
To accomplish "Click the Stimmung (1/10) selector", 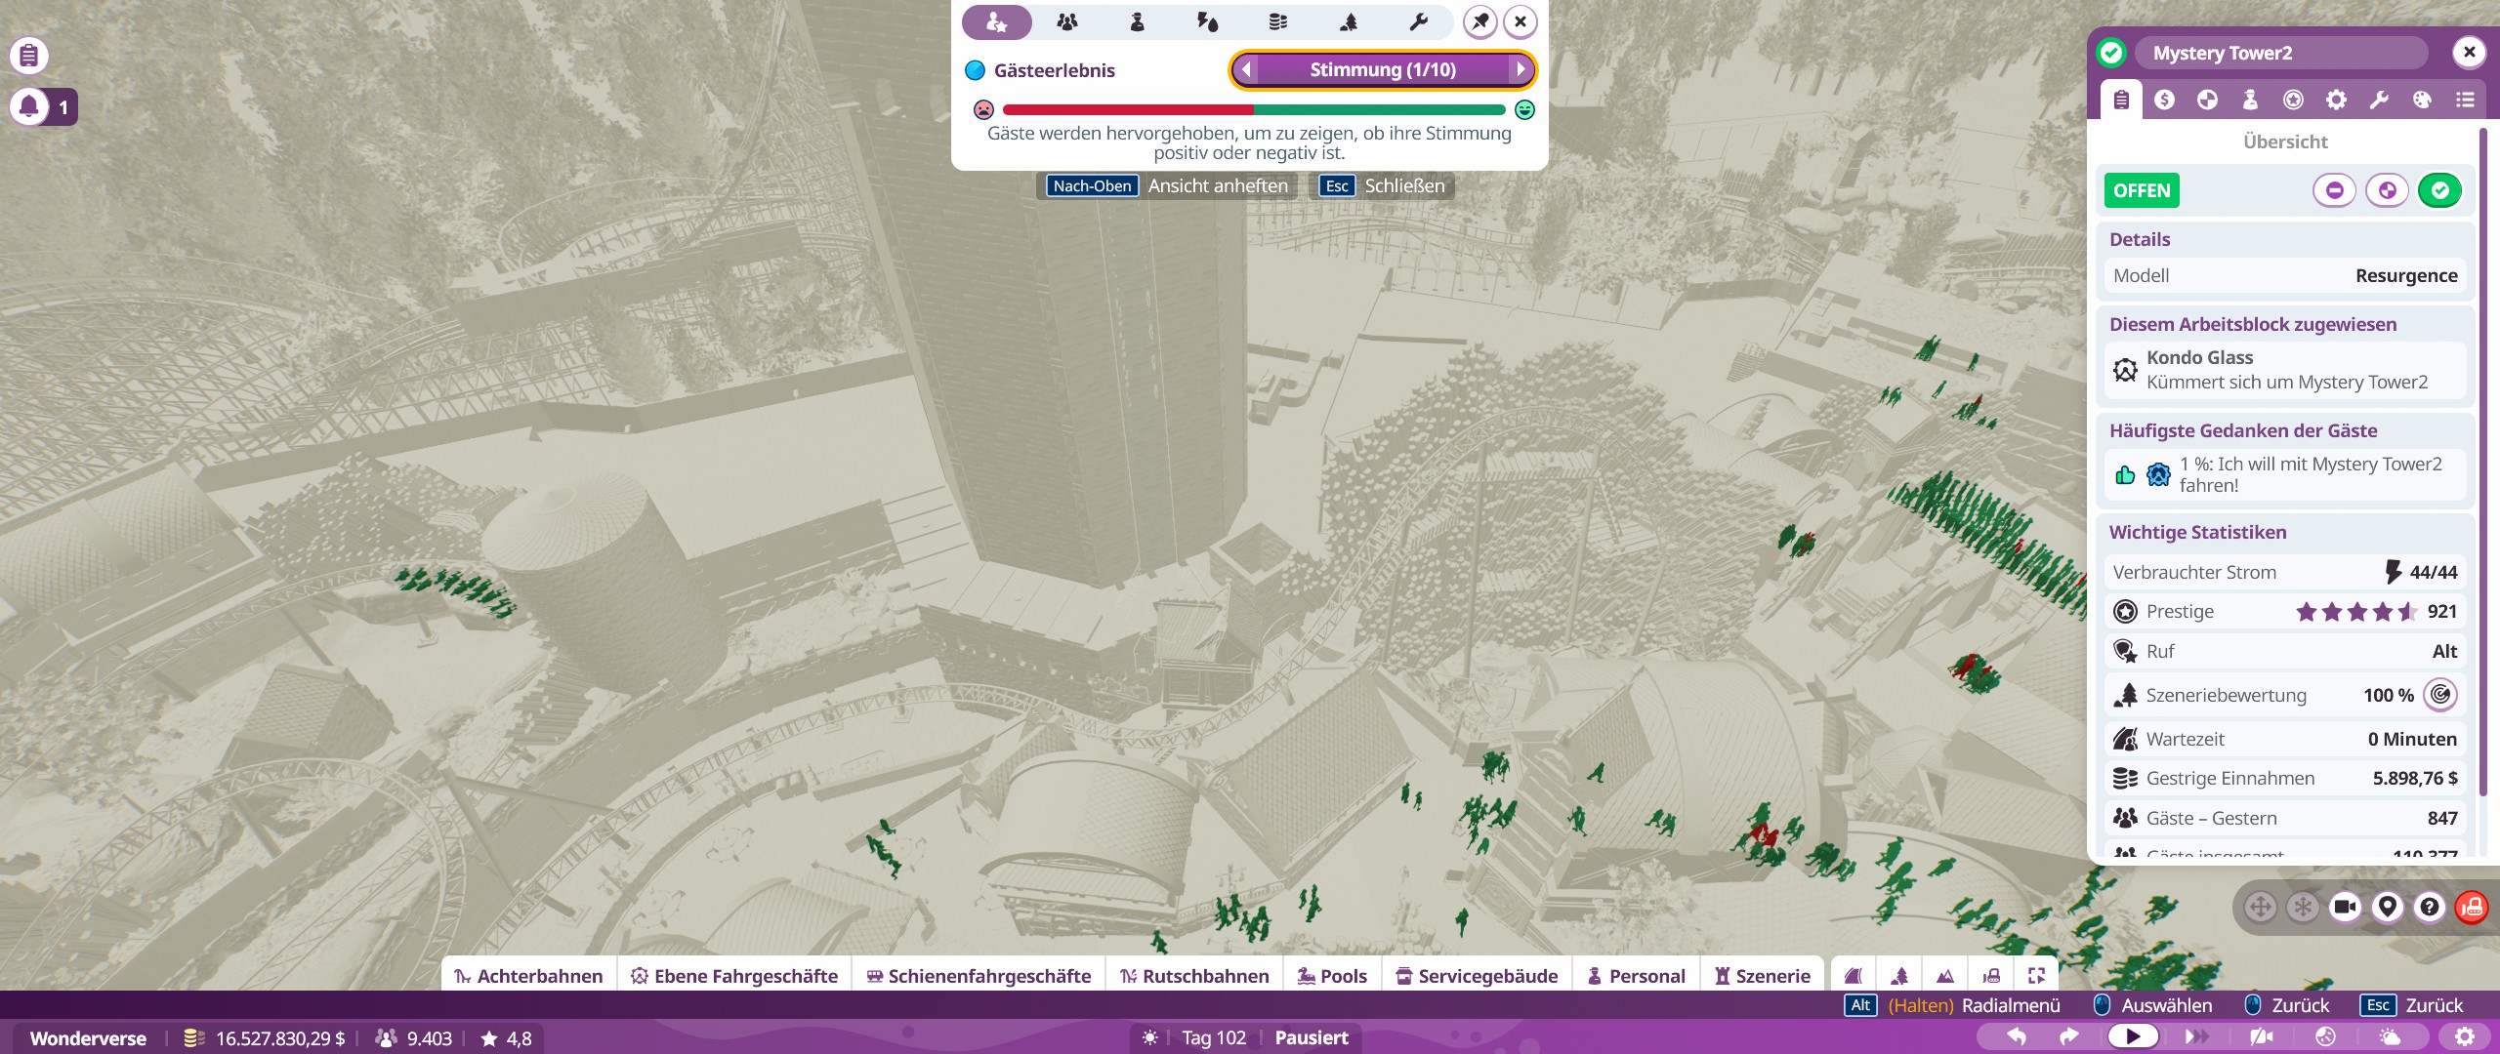I will 1383,69.
